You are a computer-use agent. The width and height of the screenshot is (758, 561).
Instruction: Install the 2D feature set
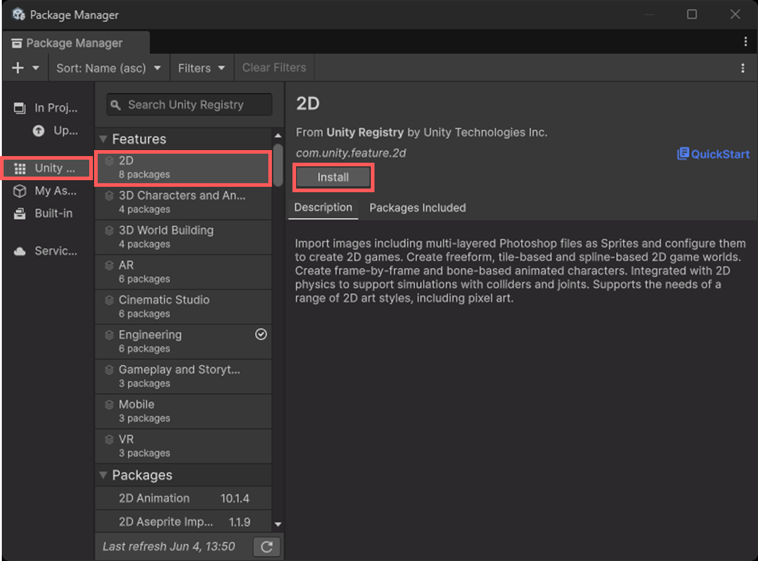coord(333,177)
